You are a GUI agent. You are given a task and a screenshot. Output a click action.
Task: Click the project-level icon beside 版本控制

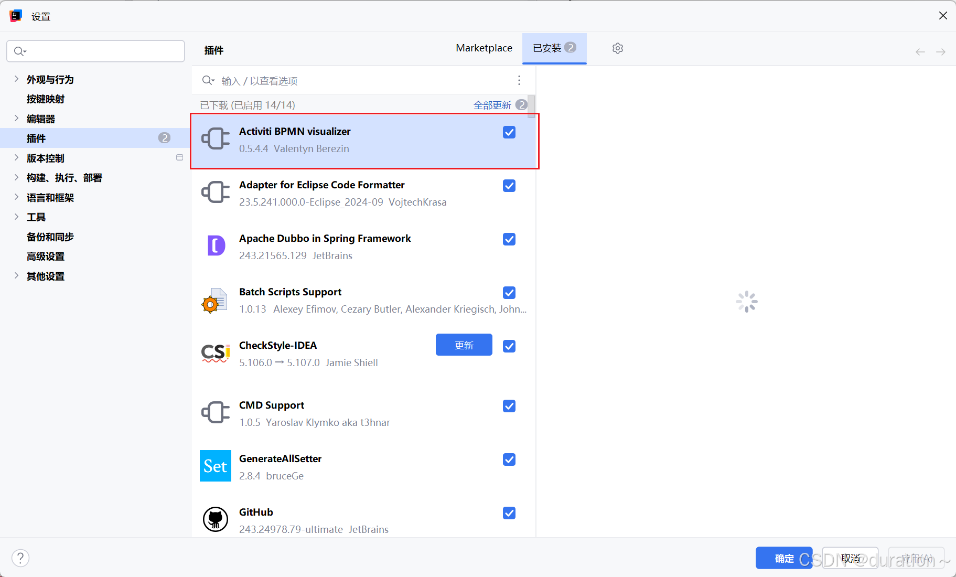click(x=180, y=157)
